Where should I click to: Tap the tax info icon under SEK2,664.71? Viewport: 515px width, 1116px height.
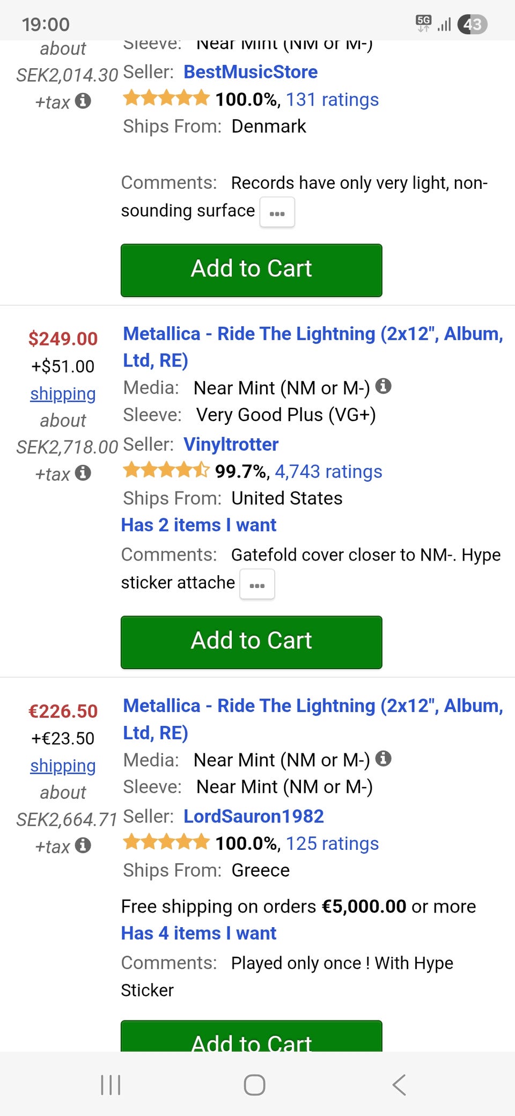point(83,846)
